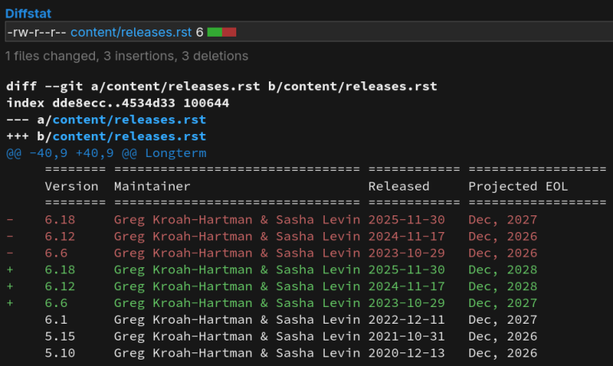
Task: Click the green insertions bar in diffstat
Action: 215,32
